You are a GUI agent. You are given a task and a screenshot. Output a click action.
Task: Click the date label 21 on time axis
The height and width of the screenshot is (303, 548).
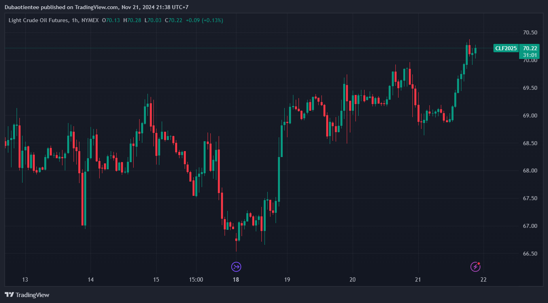point(418,280)
